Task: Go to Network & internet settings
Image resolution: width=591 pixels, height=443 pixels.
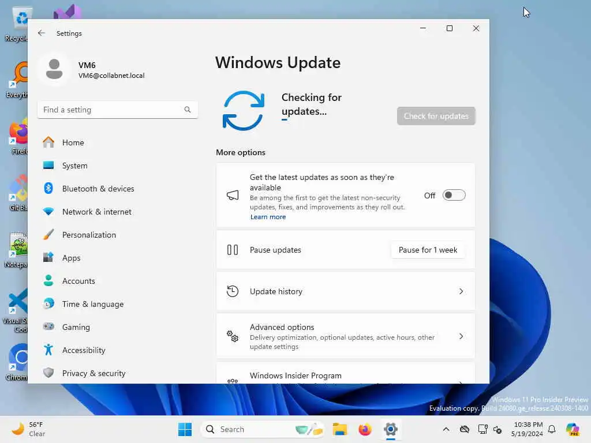Action: tap(117, 212)
